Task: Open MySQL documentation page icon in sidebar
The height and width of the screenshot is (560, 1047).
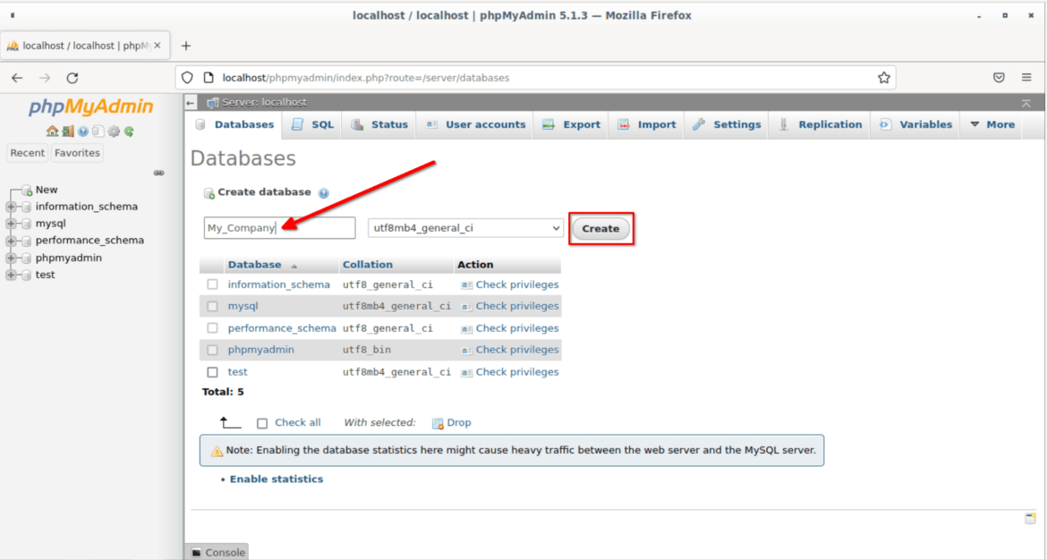Action: tap(98, 132)
